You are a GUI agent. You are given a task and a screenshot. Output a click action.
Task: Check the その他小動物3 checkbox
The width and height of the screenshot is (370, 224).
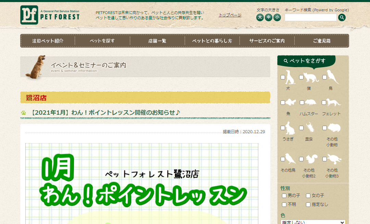tap(324, 159)
